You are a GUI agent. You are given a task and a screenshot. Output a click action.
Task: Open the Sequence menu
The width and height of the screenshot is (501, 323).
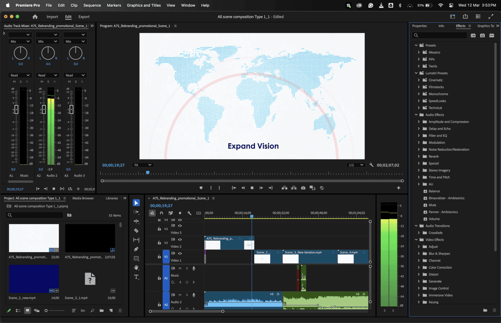click(92, 5)
